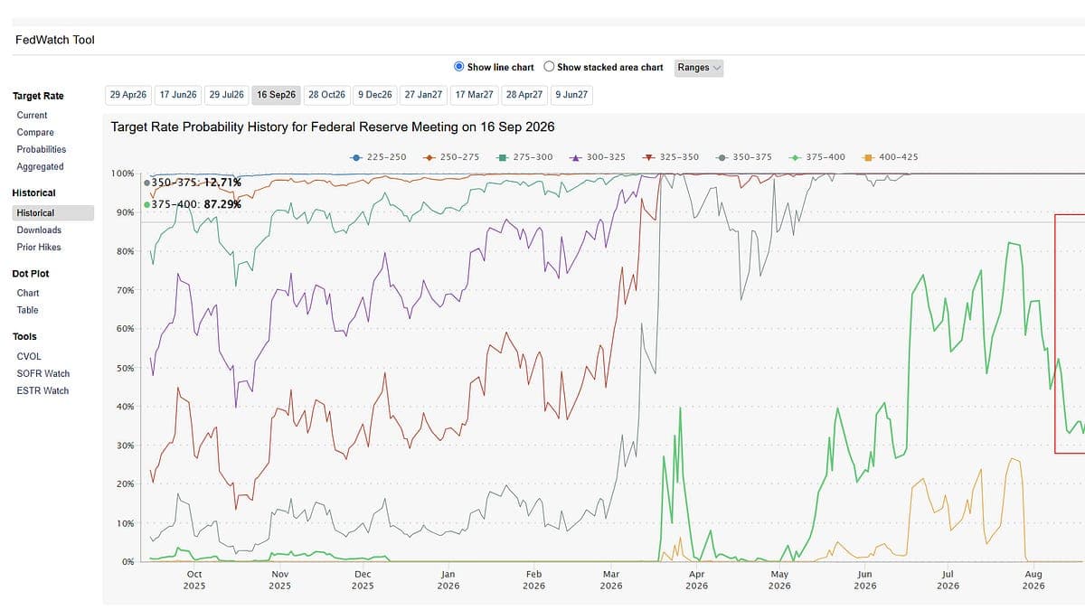The image size is (1085, 610).
Task: Toggle the 225-250 legend series
Action: point(378,157)
